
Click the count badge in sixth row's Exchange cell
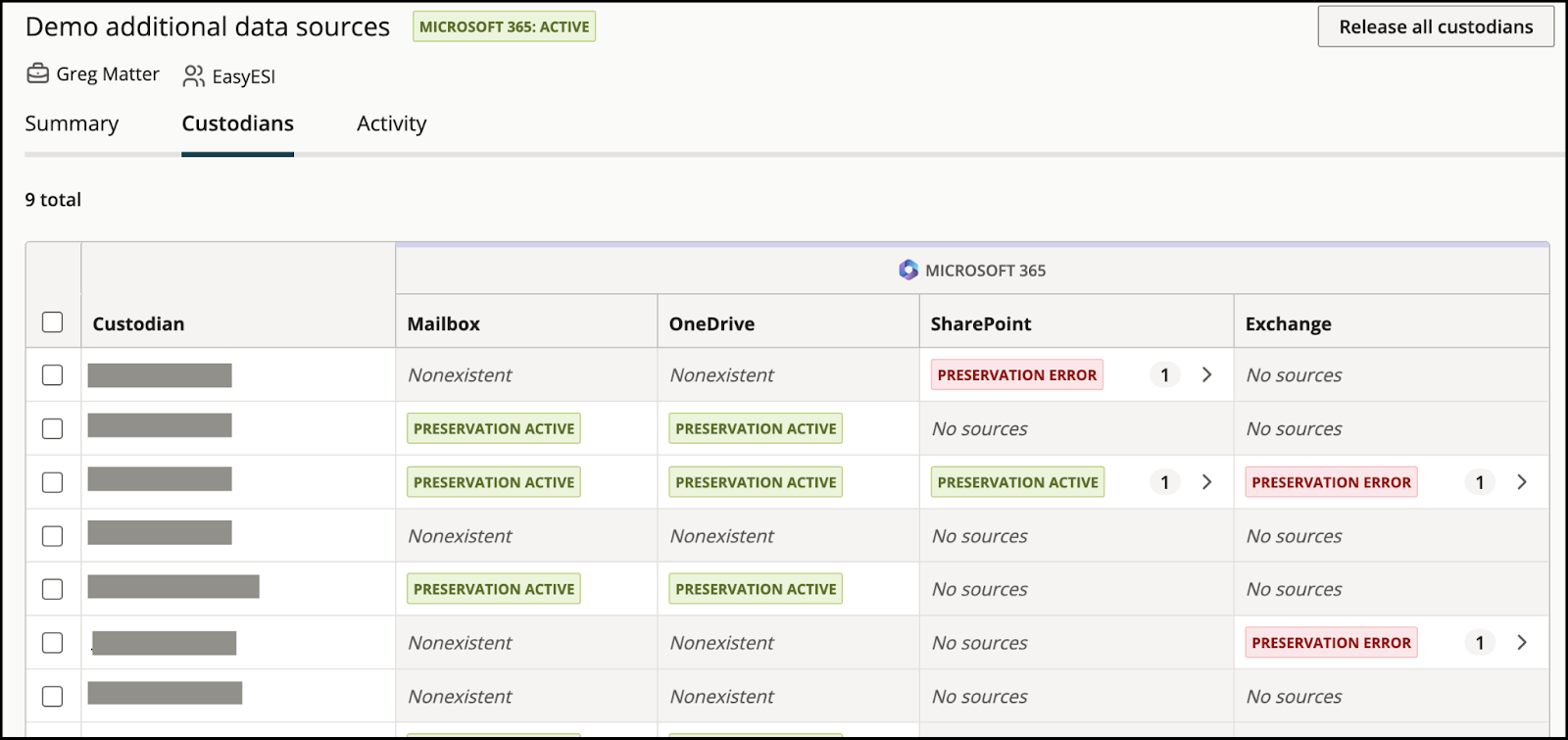pos(1480,643)
